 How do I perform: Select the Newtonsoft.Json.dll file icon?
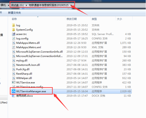[x=14, y=65]
